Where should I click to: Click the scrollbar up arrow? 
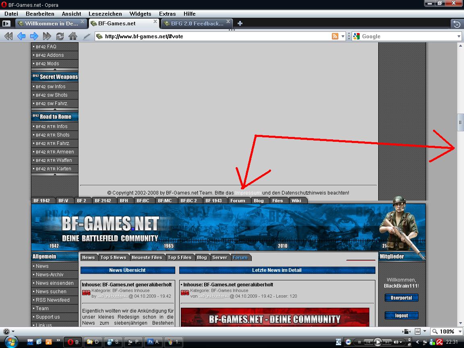coord(460,46)
